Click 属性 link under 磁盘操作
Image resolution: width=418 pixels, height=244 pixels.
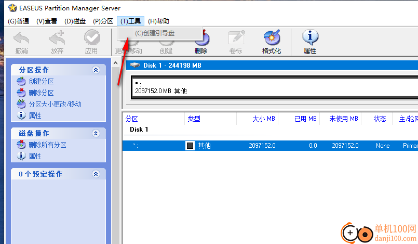35,156
